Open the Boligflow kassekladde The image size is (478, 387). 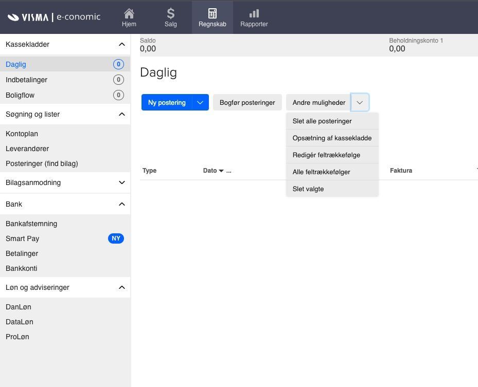(x=65, y=95)
